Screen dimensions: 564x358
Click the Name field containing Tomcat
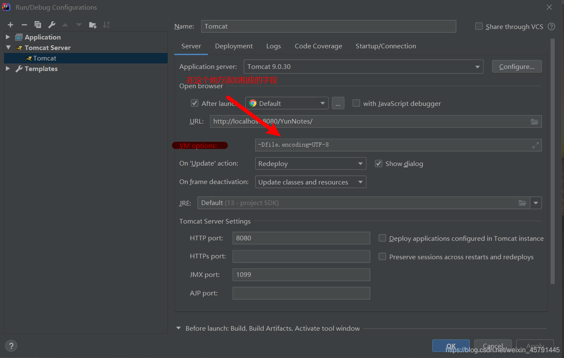point(328,26)
